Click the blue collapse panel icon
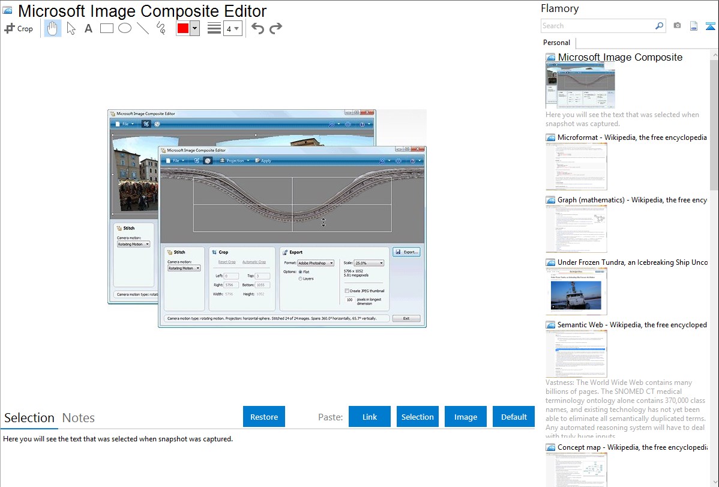Viewport: 719px width, 487px height. tap(710, 26)
